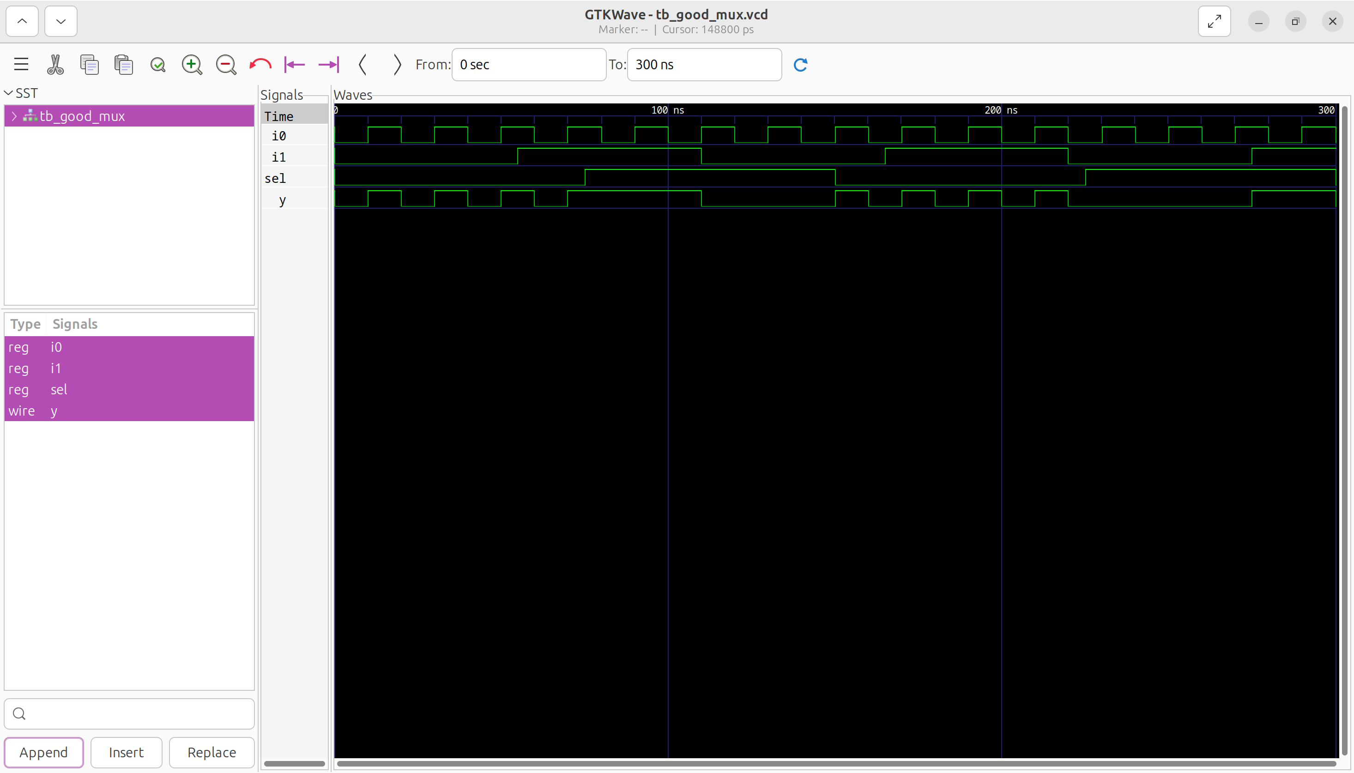The image size is (1354, 773).
Task: Expand the tb_good_mux tree node
Action: pos(14,116)
